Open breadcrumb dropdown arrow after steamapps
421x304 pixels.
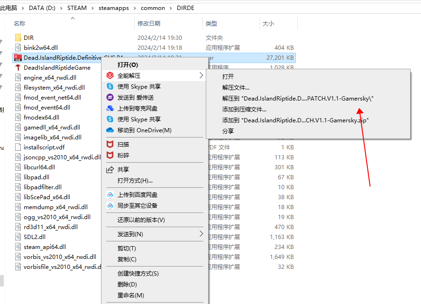point(135,8)
